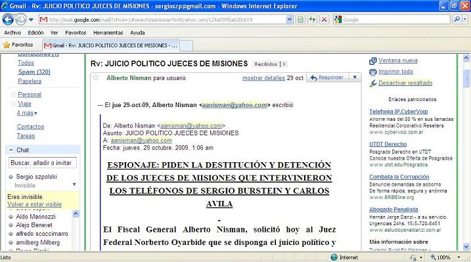The width and height of the screenshot is (471, 262).
Task: Click the red Stop loading icon
Action: click(324, 20)
